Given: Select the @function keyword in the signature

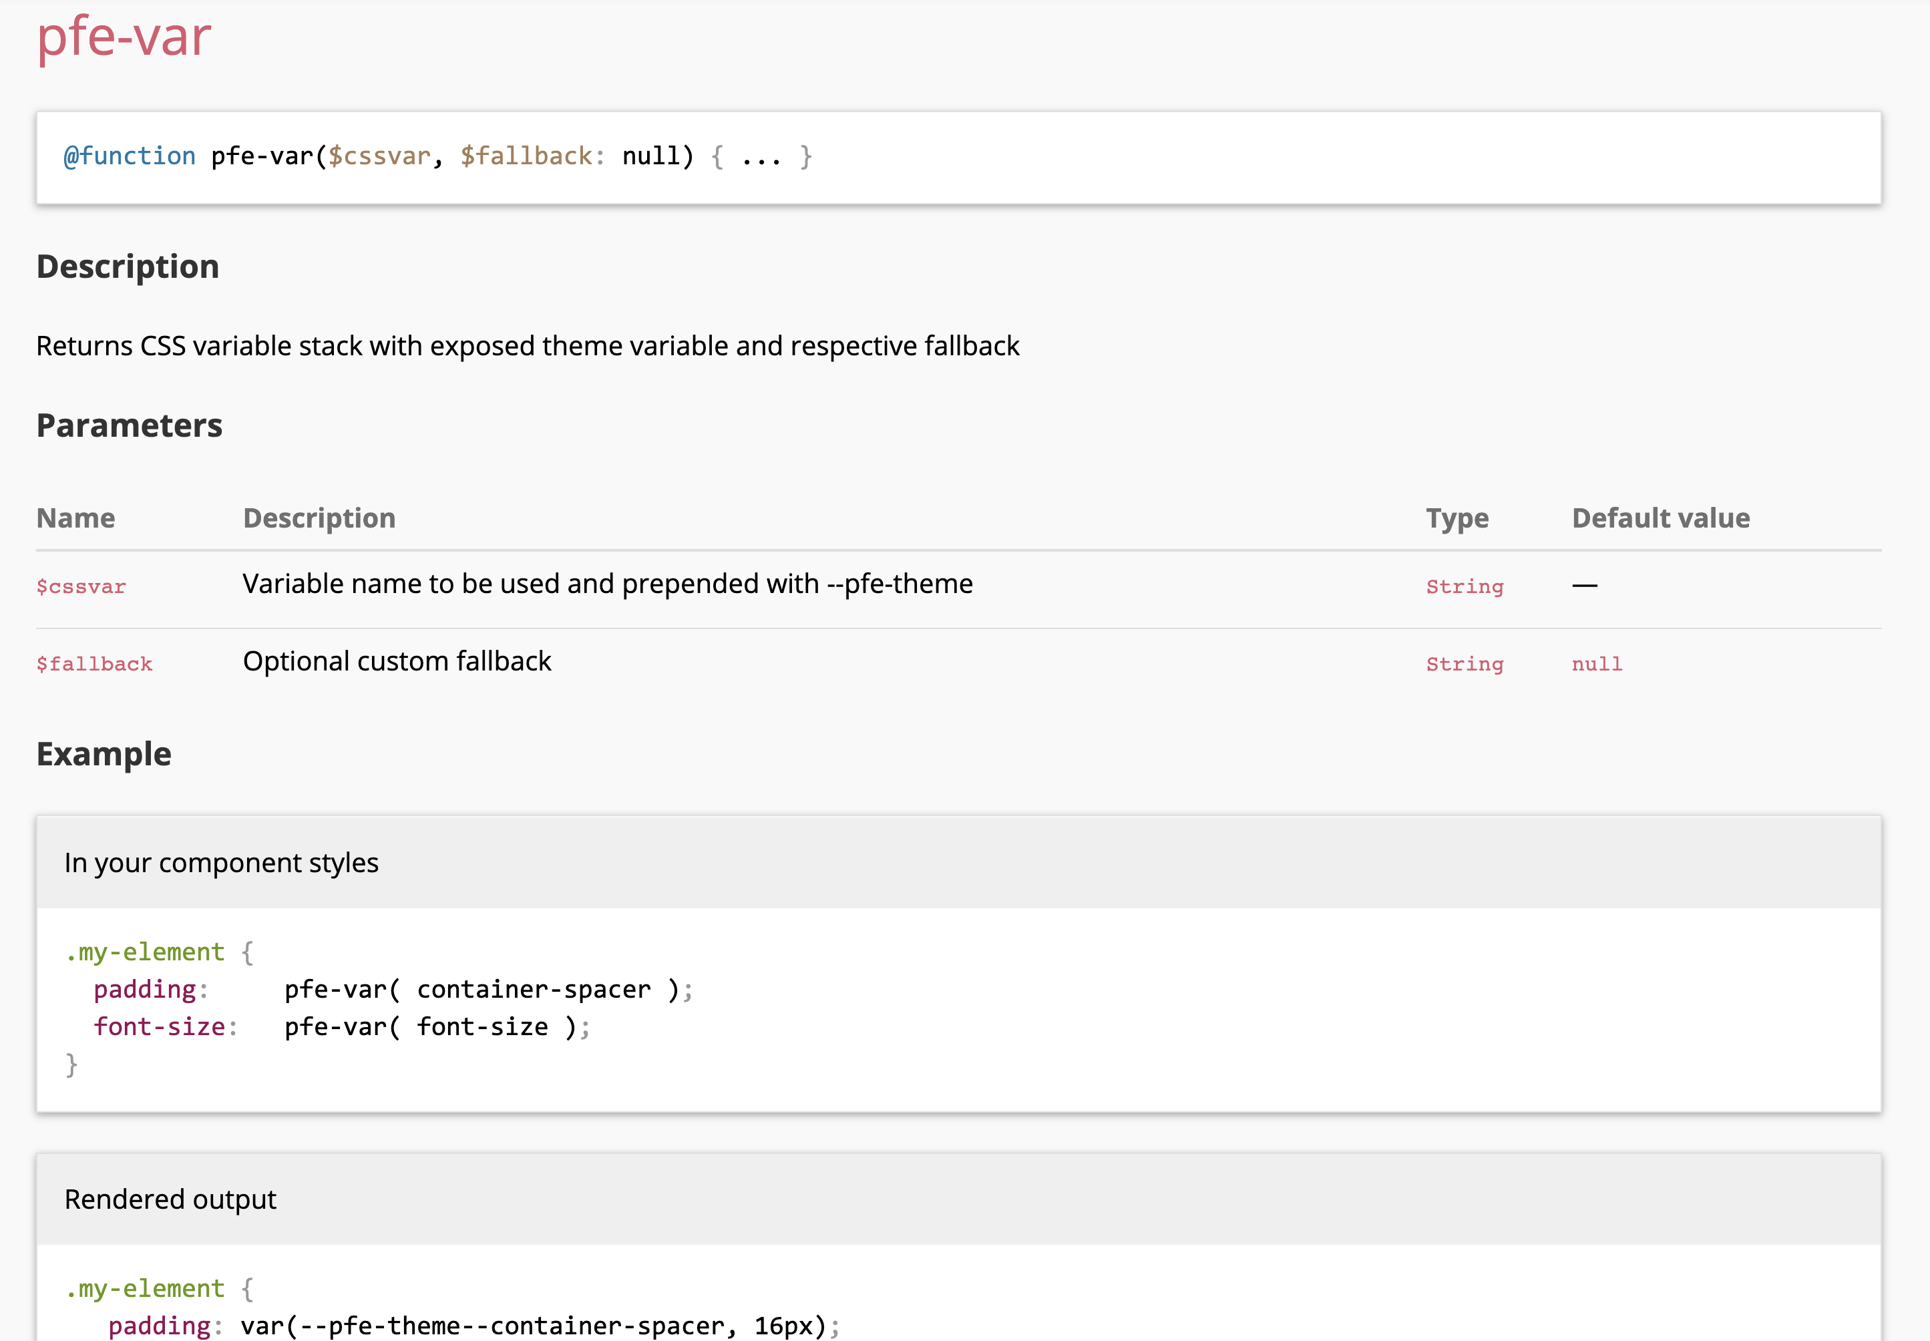Looking at the screenshot, I should [x=130, y=156].
